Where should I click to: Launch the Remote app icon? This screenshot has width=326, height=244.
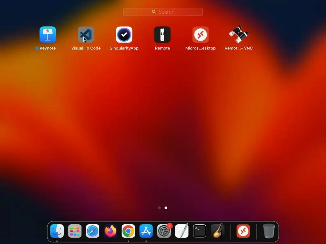coord(162,34)
